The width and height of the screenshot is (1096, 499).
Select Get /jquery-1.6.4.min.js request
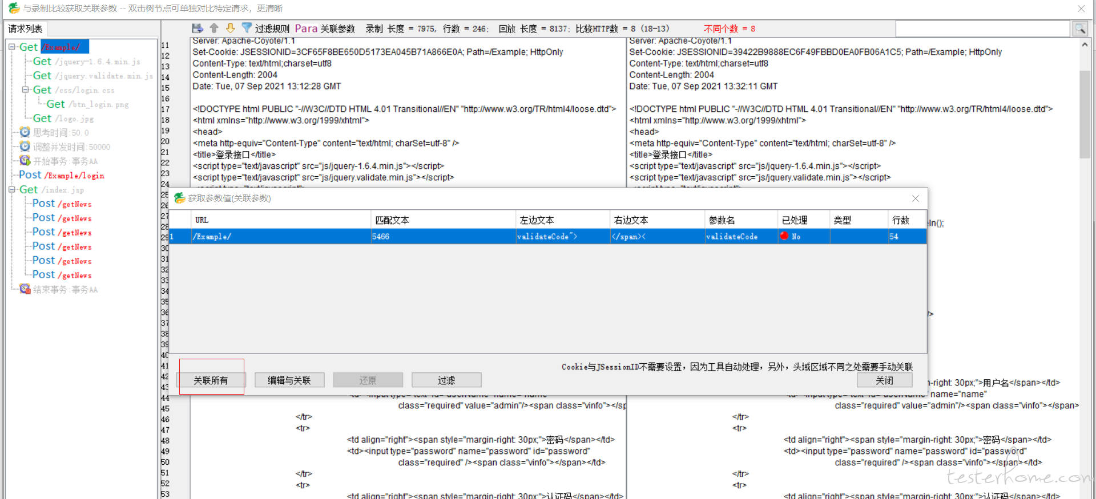point(86,61)
